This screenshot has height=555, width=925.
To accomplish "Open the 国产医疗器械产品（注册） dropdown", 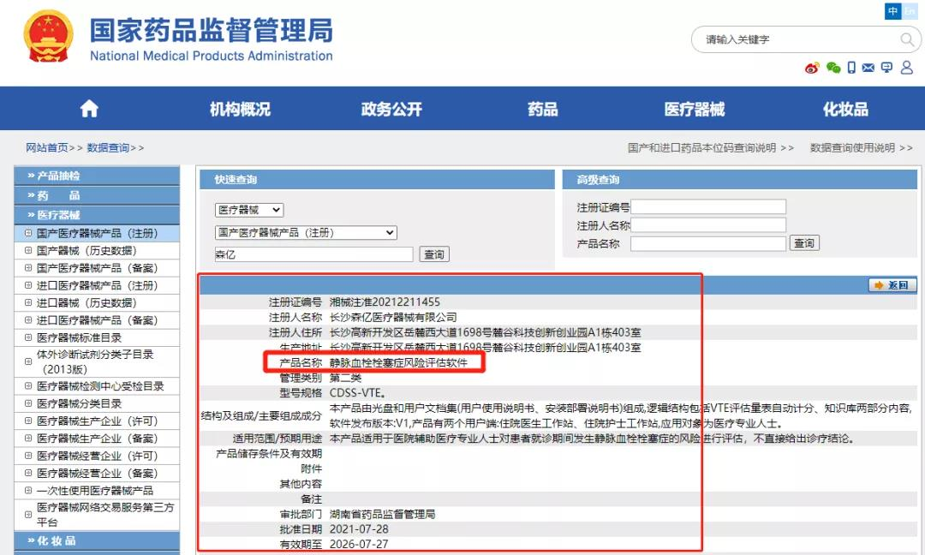I will 306,233.
